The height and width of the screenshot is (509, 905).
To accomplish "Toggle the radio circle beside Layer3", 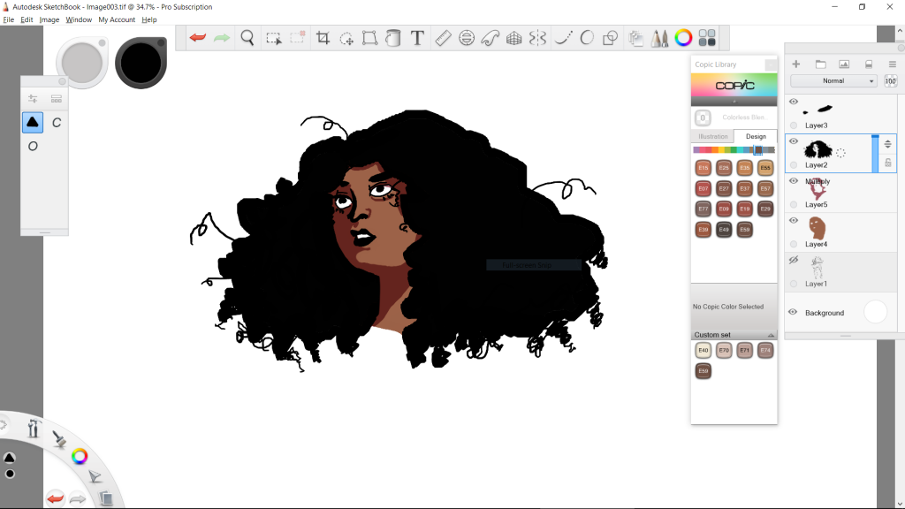I will (x=794, y=125).
